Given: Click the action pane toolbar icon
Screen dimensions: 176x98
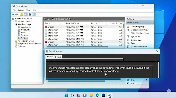Looking at the screenshot, I should (x=34, y=14).
